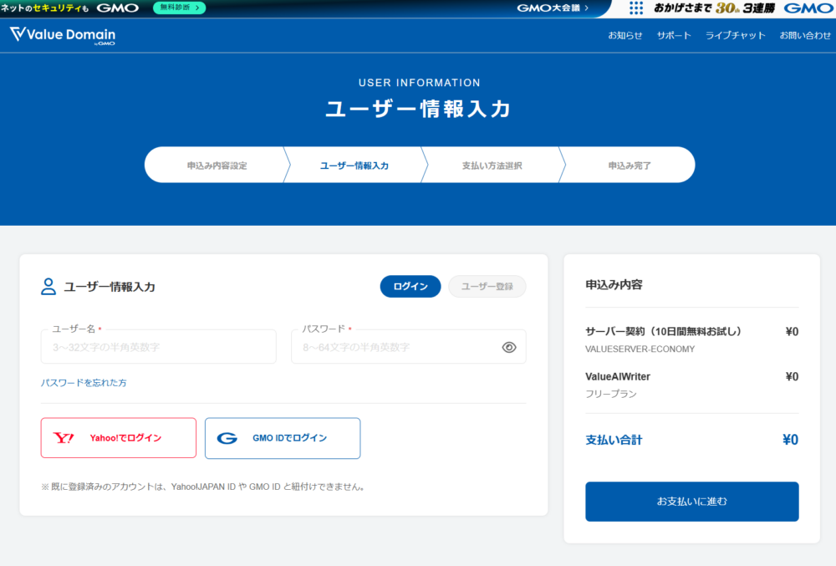The image size is (836, 566).
Task: Click the ユーザー名 input field
Action: (x=158, y=347)
